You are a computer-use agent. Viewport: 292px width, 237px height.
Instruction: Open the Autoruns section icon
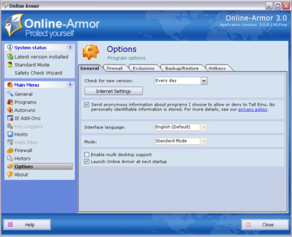click(10, 110)
